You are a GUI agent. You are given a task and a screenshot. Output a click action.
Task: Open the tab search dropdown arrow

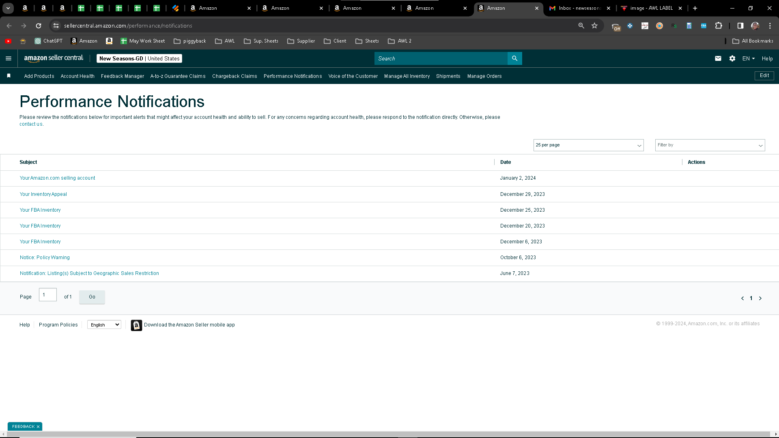tap(8, 8)
